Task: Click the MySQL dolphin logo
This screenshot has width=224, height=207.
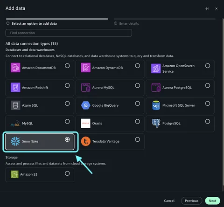Action: (x=15, y=124)
